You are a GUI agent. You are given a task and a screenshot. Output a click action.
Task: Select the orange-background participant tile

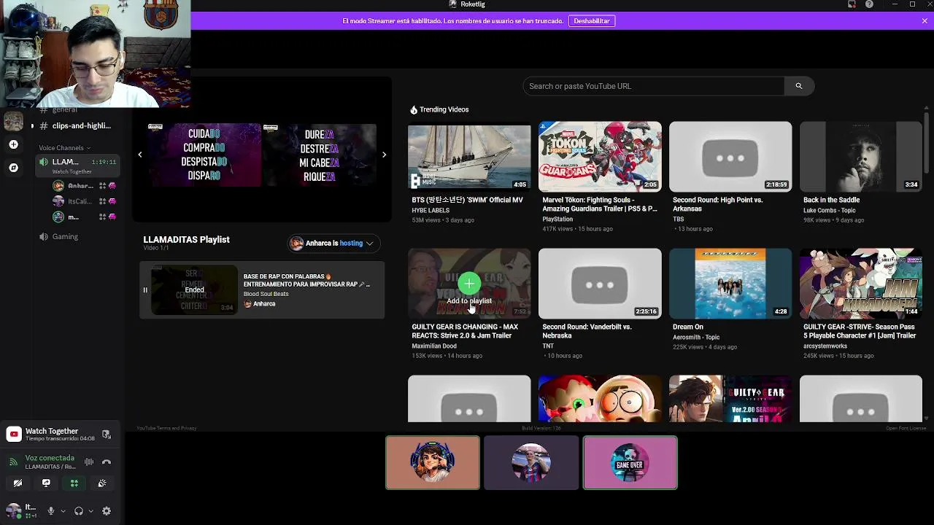click(x=433, y=462)
